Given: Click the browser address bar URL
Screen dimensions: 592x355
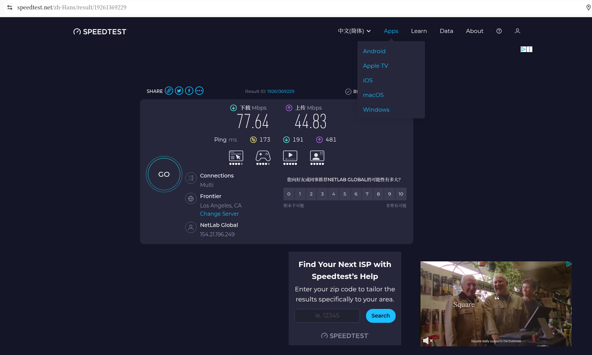Looking at the screenshot, I should click(72, 7).
